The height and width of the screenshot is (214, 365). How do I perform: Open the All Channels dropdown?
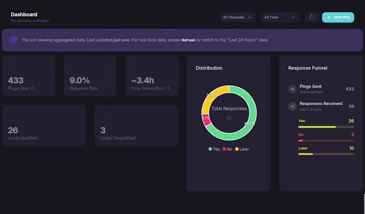coord(237,17)
